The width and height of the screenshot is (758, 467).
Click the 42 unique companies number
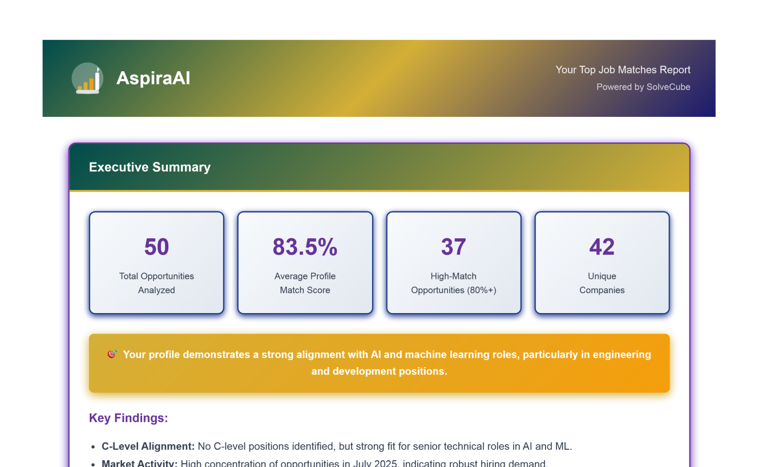point(602,247)
